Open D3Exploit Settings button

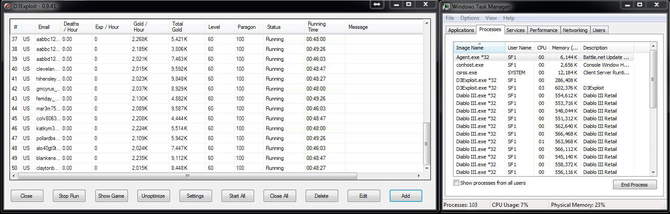(x=195, y=196)
